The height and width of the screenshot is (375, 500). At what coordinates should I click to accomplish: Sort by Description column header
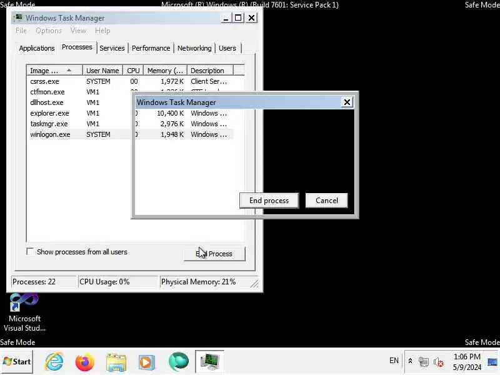coord(211,71)
